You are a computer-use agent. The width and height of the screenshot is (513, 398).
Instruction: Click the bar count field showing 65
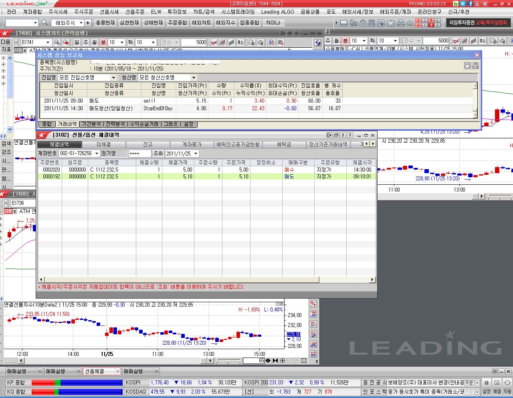[254, 361]
